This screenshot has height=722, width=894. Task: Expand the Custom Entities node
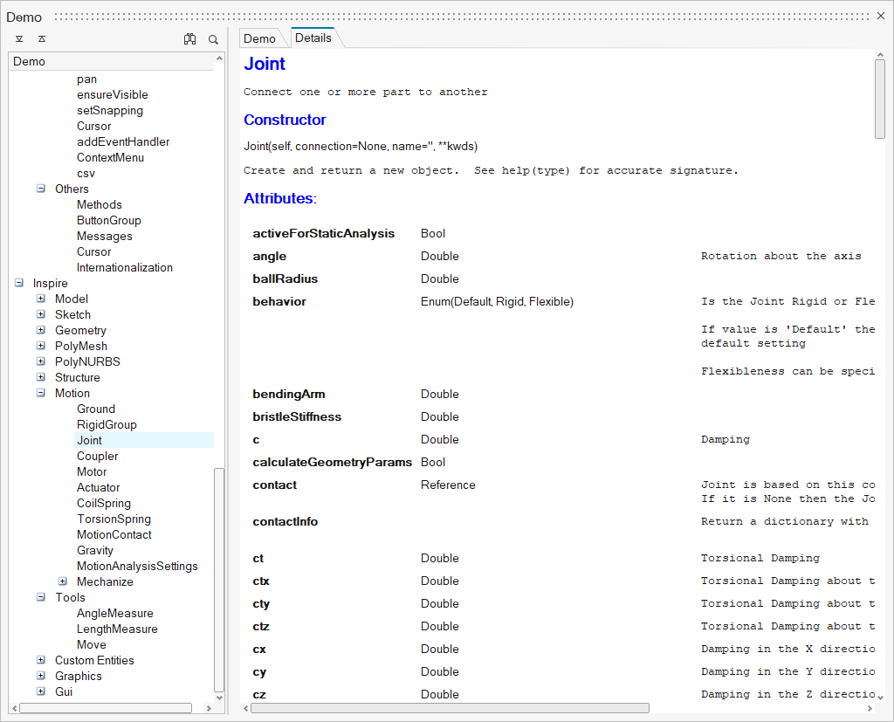pos(40,660)
